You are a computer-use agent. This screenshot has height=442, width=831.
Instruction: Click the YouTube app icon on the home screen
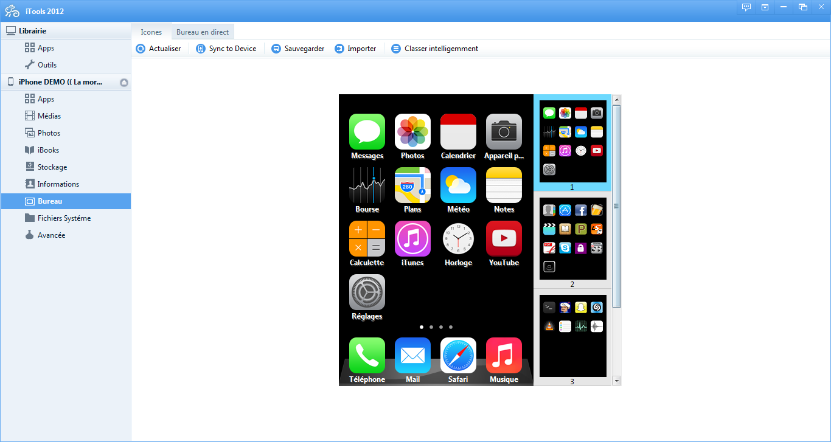pos(504,238)
